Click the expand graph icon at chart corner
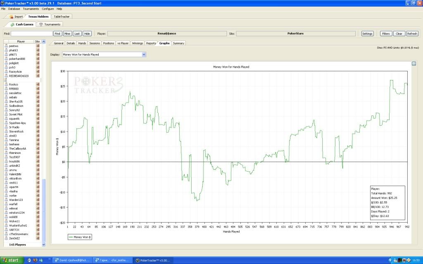The image size is (423, 264). [x=413, y=64]
